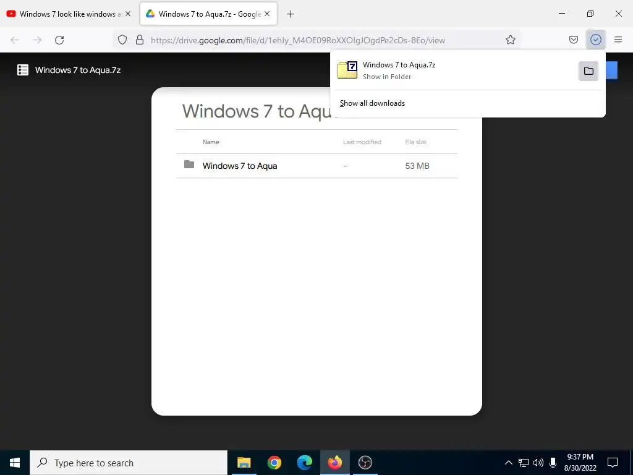This screenshot has width=633, height=475.
Task: Click the 7z archive icon in downloads panel
Action: click(347, 70)
